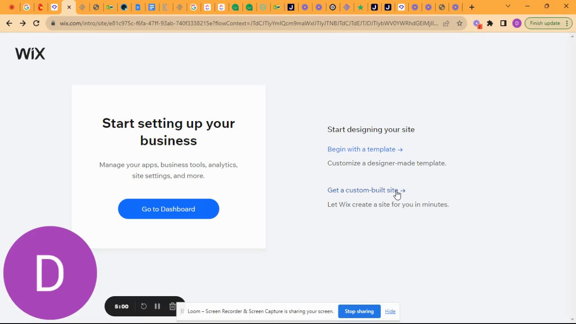Open the Chrome profile D avatar
Image resolution: width=576 pixels, height=324 pixels.
click(517, 23)
